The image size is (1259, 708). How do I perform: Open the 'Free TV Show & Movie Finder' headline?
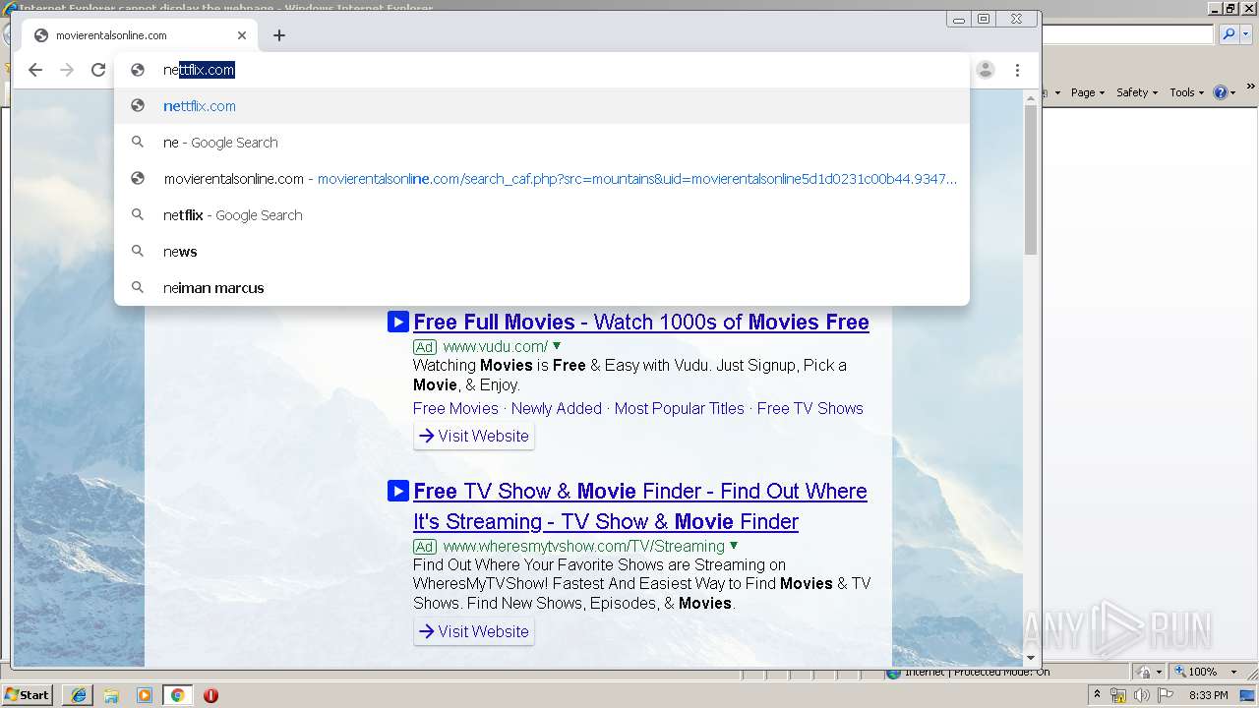click(640, 506)
